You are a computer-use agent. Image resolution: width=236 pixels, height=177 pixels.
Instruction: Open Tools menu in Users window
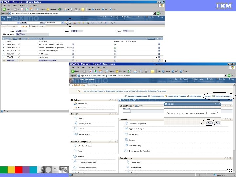pyautogui.click(x=29, y=5)
